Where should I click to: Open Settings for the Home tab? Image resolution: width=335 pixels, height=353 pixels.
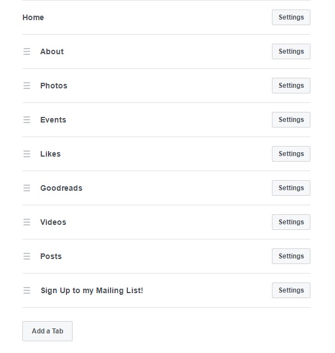291,17
